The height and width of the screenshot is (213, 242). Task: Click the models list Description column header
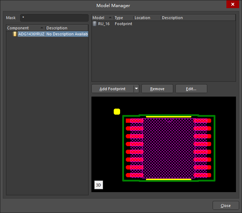198,18
